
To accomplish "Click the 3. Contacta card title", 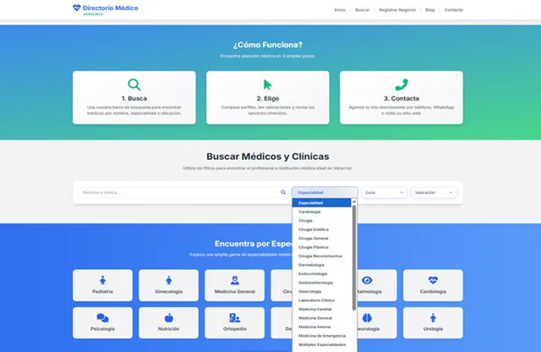I will 402,98.
